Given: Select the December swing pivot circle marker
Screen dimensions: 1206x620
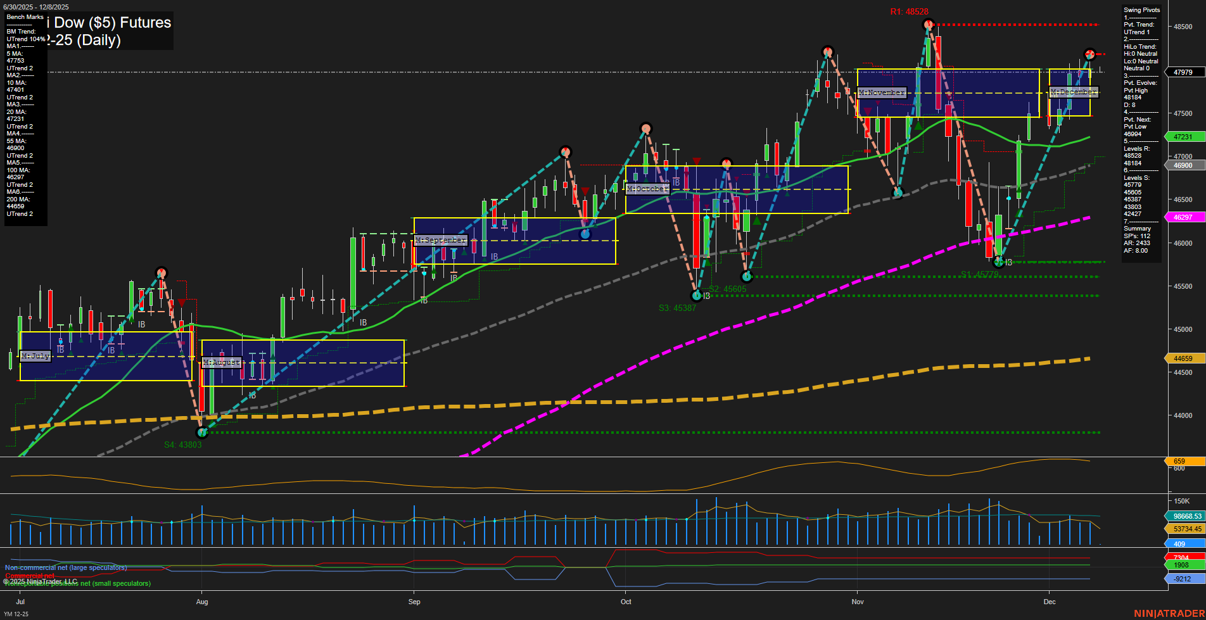Looking at the screenshot, I should coord(1090,53).
